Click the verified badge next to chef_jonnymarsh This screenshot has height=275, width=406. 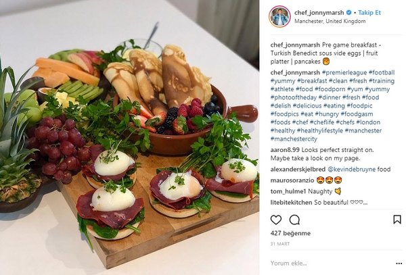tap(348, 12)
